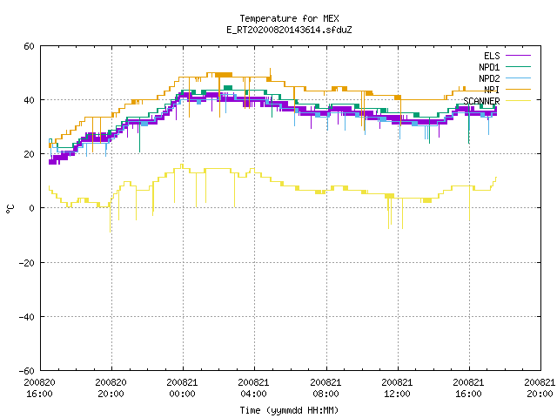Viewport: 557px width, 418px height.
Task: Select the filename E_RT20200820143614.sfduZ subtitle
Action: pyautogui.click(x=289, y=30)
